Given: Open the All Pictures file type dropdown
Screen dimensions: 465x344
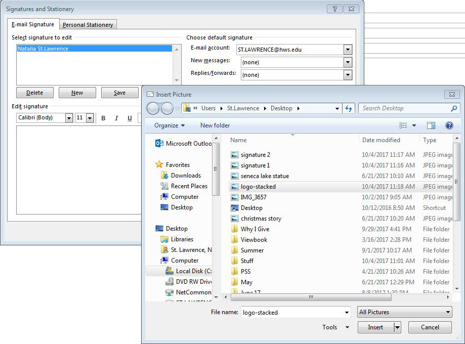Looking at the screenshot, I should coord(405,312).
